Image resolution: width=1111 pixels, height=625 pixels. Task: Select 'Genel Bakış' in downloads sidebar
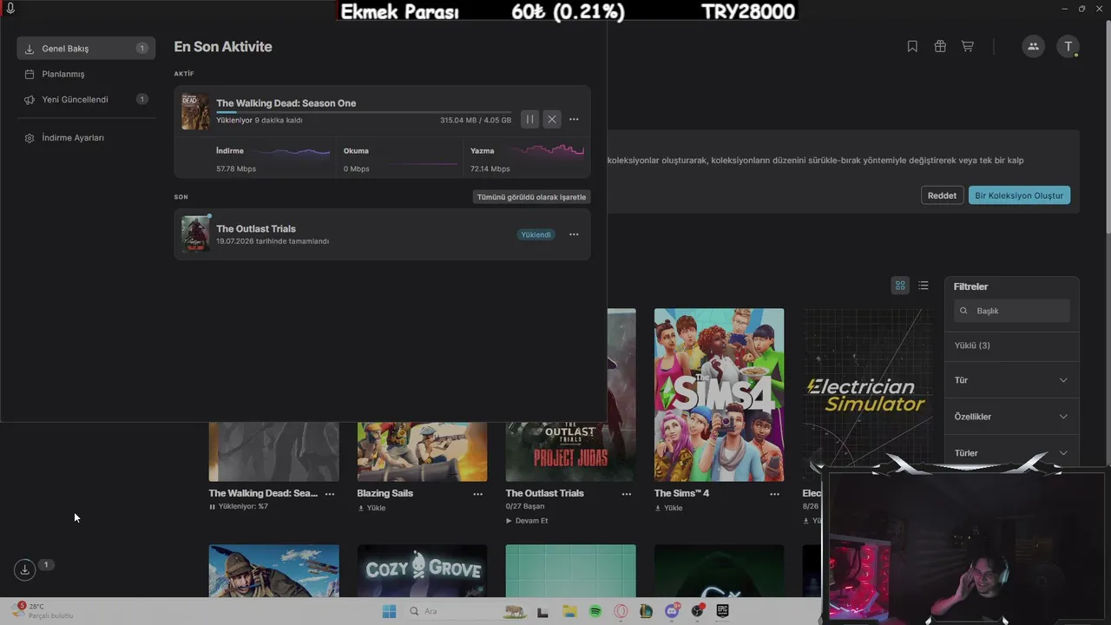coord(86,49)
